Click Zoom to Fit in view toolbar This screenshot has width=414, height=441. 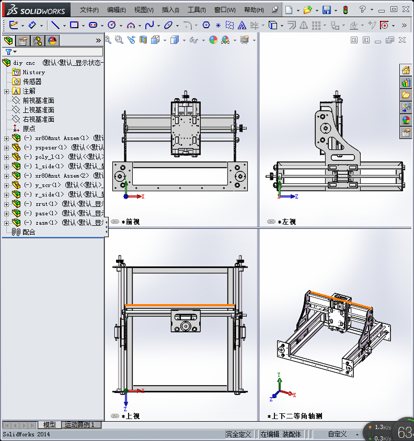108,40
